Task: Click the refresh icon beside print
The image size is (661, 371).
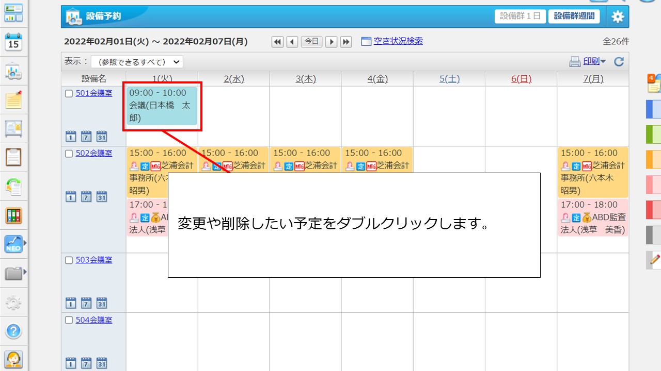Action: 619,62
